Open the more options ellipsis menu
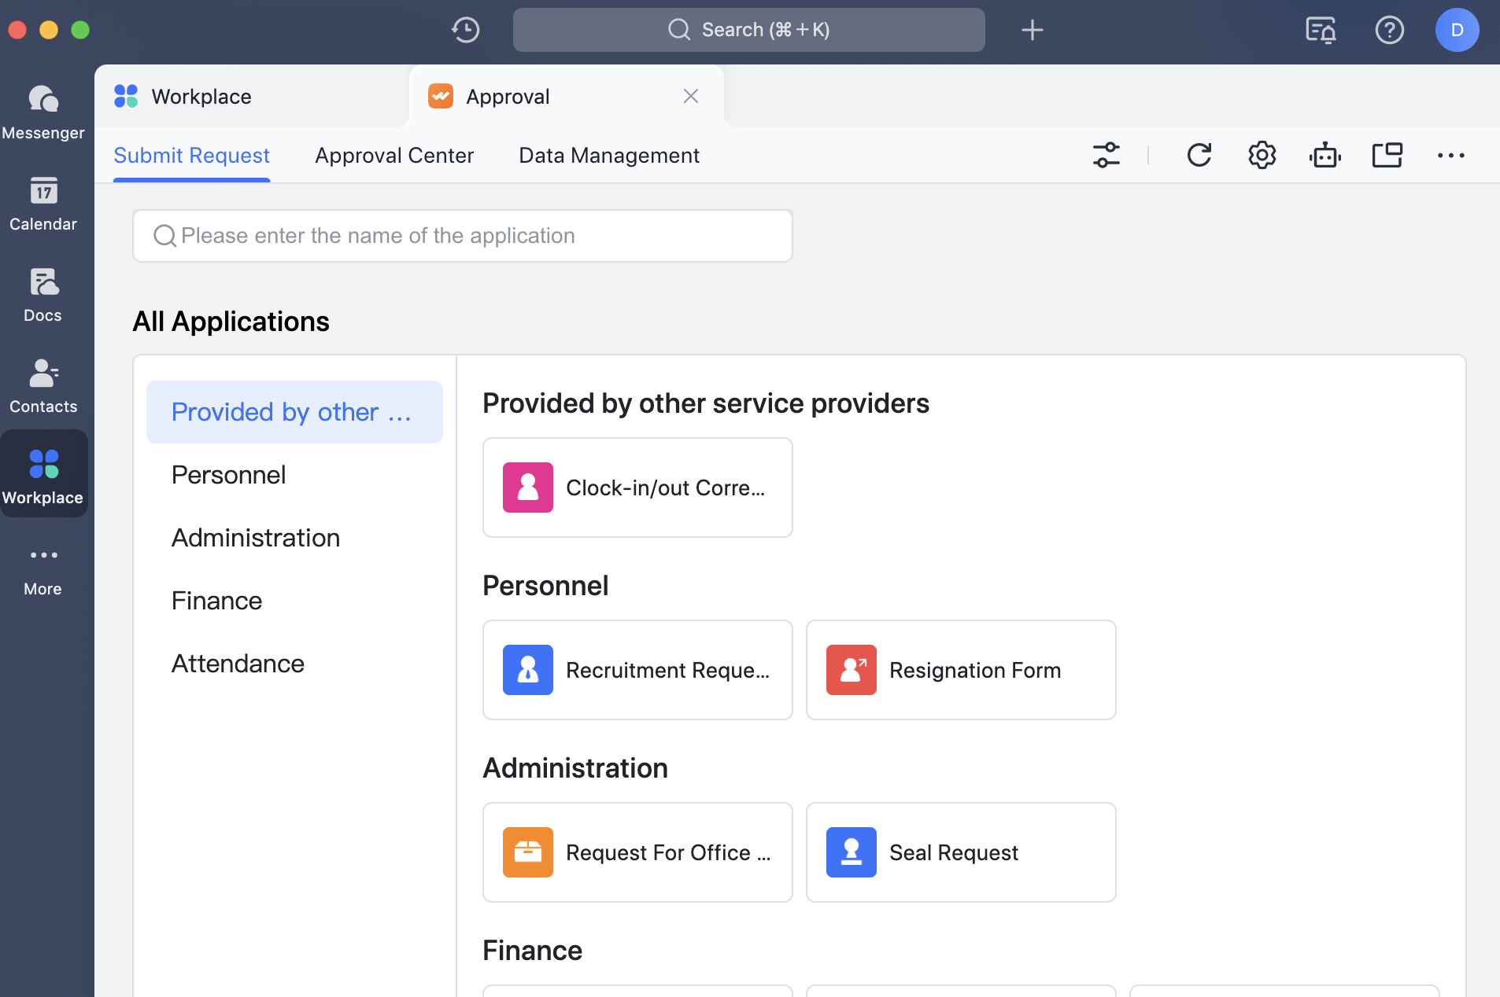This screenshot has width=1500, height=997. pyautogui.click(x=1450, y=155)
